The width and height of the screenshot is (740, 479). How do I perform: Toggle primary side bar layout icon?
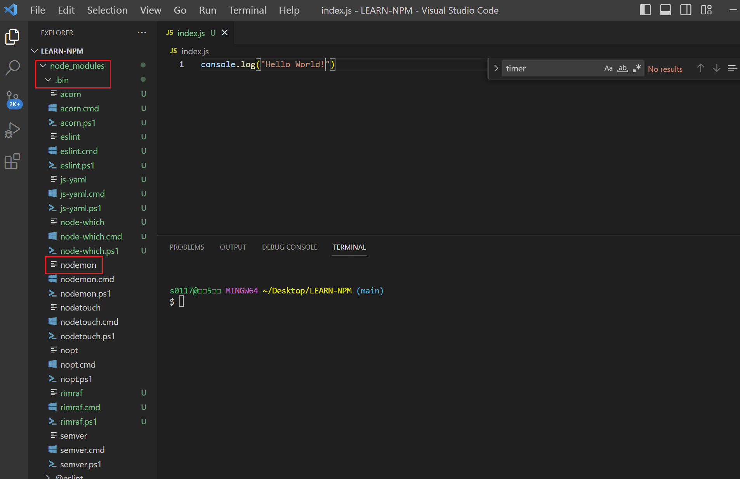pos(645,10)
